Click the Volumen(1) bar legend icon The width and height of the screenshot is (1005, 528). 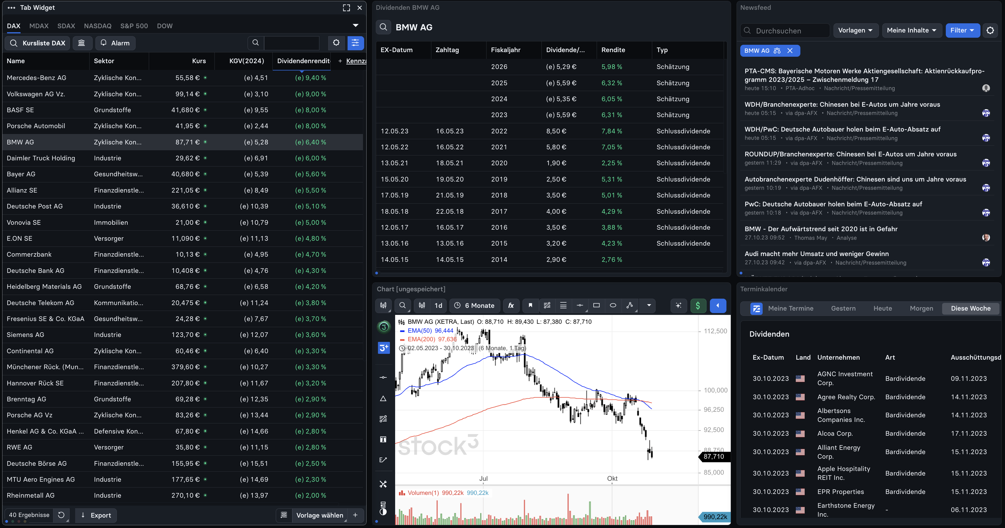point(402,493)
